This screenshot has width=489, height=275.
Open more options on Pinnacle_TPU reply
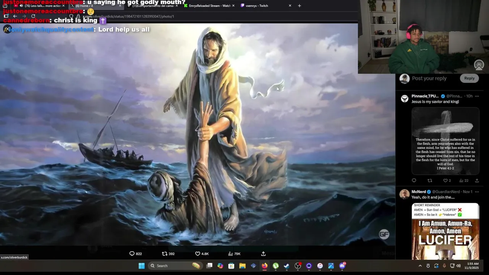tap(477, 96)
